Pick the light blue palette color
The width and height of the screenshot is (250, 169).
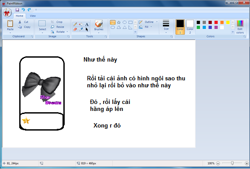pyautogui.click(x=204, y=28)
